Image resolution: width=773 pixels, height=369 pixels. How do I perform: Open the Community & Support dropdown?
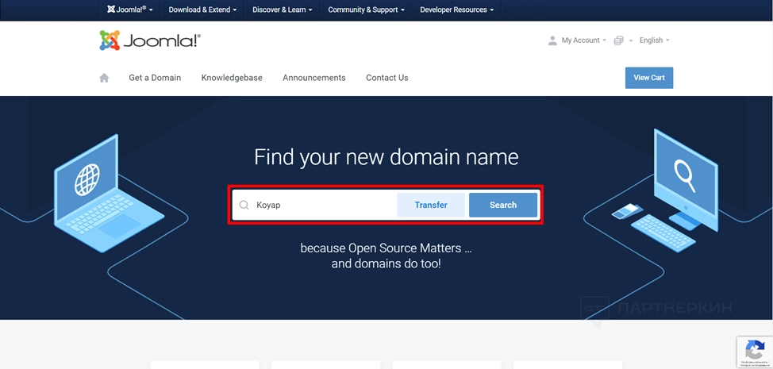point(366,10)
